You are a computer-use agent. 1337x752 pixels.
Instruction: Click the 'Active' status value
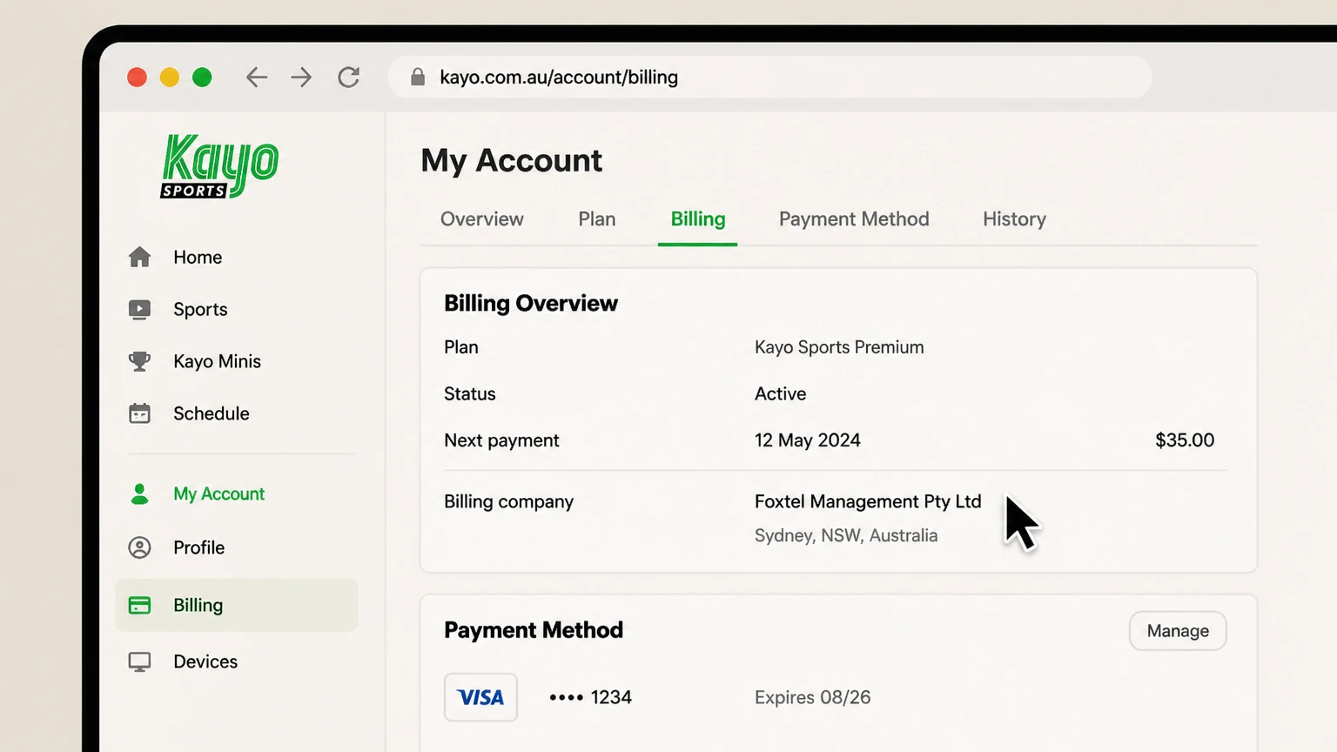(x=781, y=394)
